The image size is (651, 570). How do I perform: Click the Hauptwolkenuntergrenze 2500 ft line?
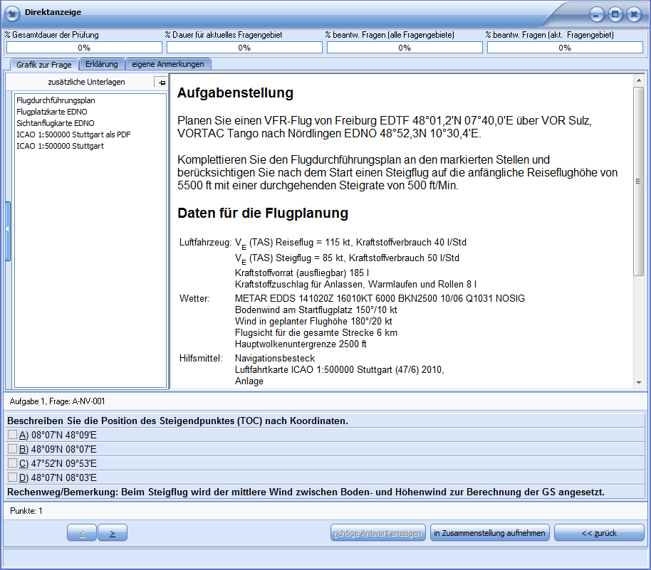click(x=301, y=344)
